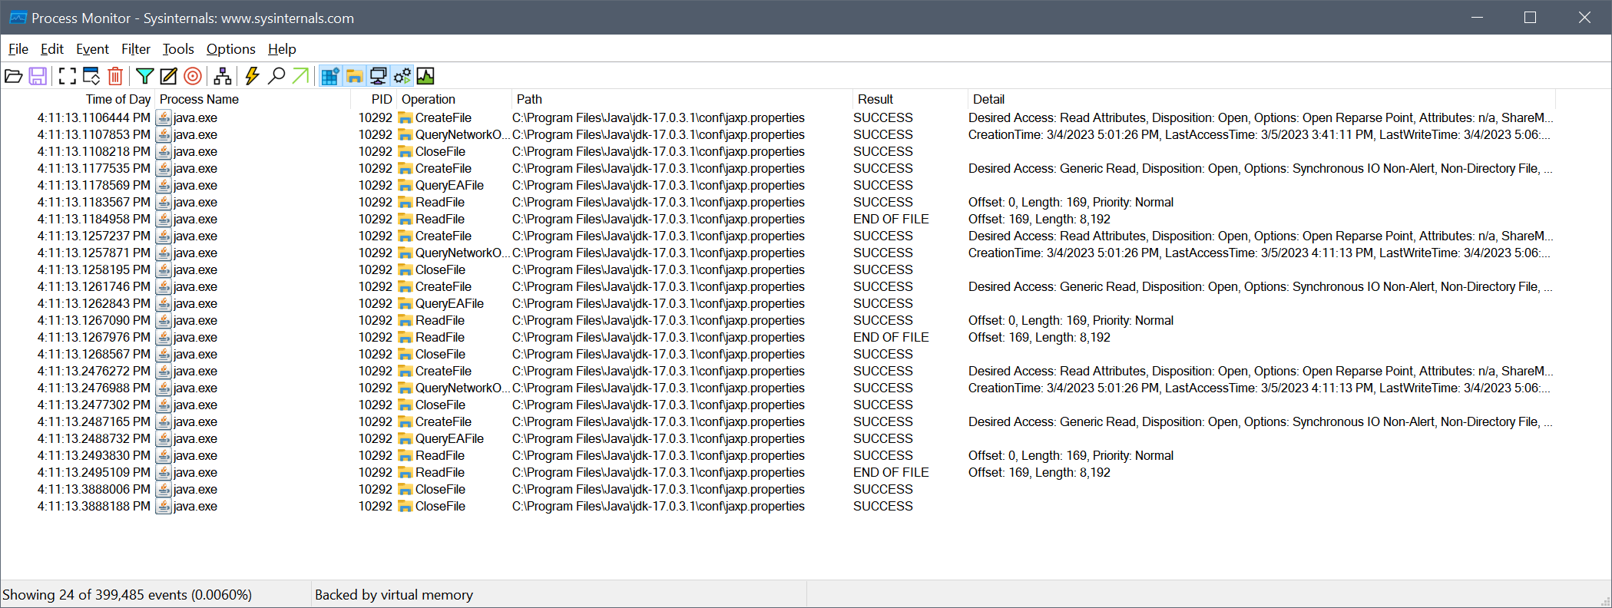Image resolution: width=1612 pixels, height=608 pixels.
Task: Click the file operation icon at 4:11:13.2493830 PM
Action: coord(405,455)
